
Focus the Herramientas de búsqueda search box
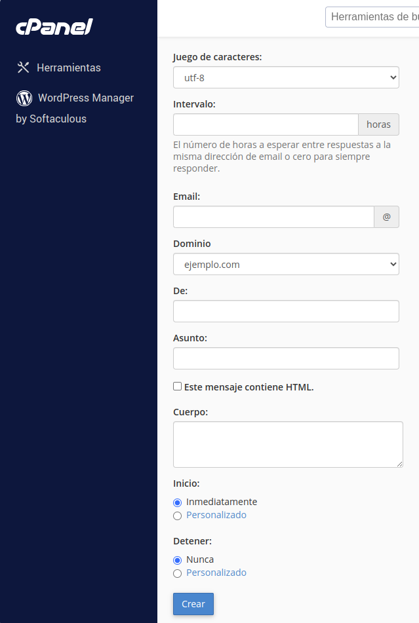[372, 16]
